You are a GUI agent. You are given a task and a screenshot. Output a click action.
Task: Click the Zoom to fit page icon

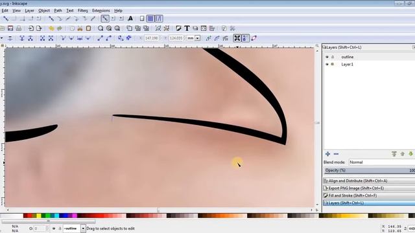click(117, 28)
